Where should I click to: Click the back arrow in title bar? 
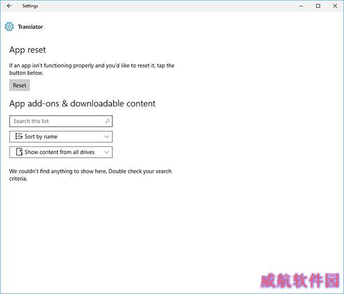(x=9, y=6)
